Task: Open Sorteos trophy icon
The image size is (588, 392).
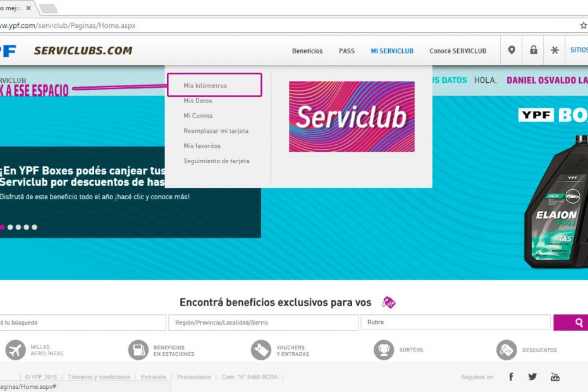Action: pyautogui.click(x=384, y=350)
